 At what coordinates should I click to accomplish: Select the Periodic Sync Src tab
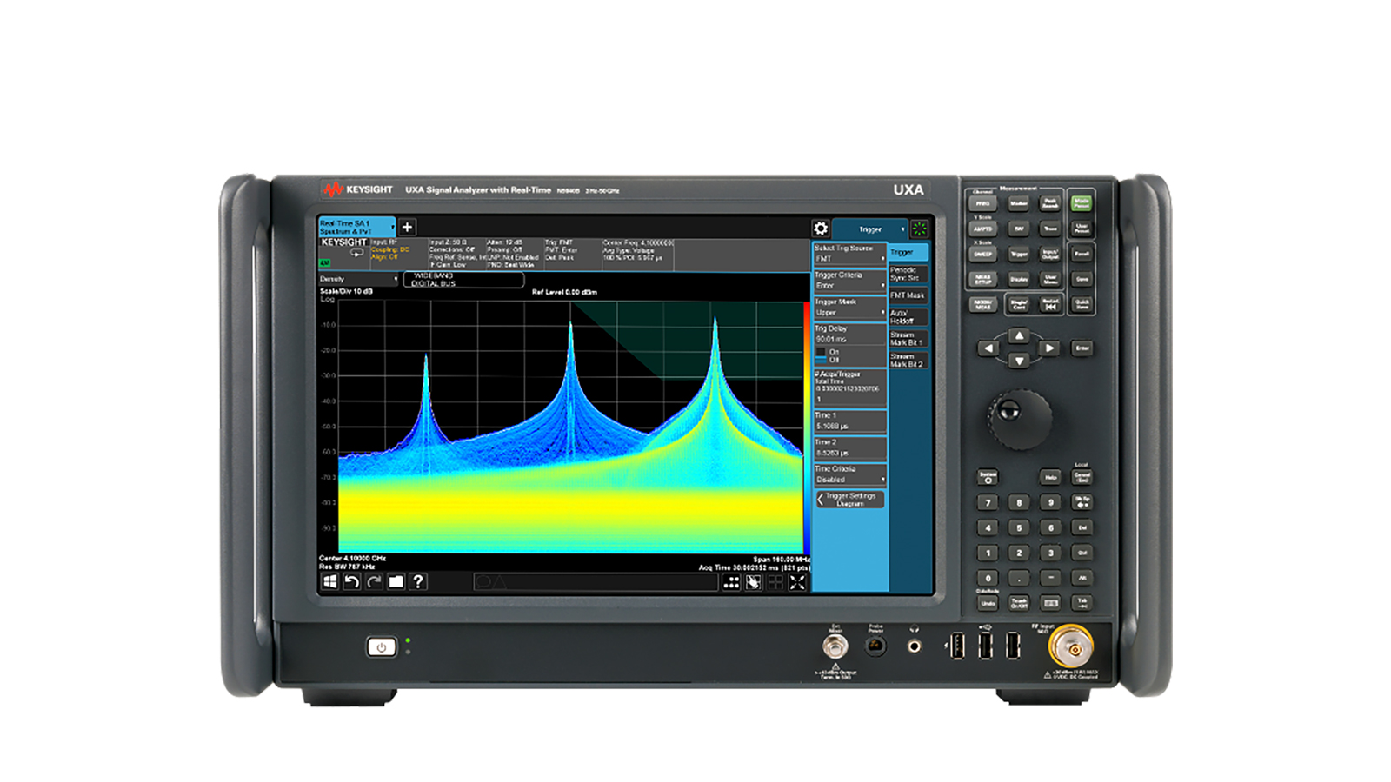coord(908,274)
